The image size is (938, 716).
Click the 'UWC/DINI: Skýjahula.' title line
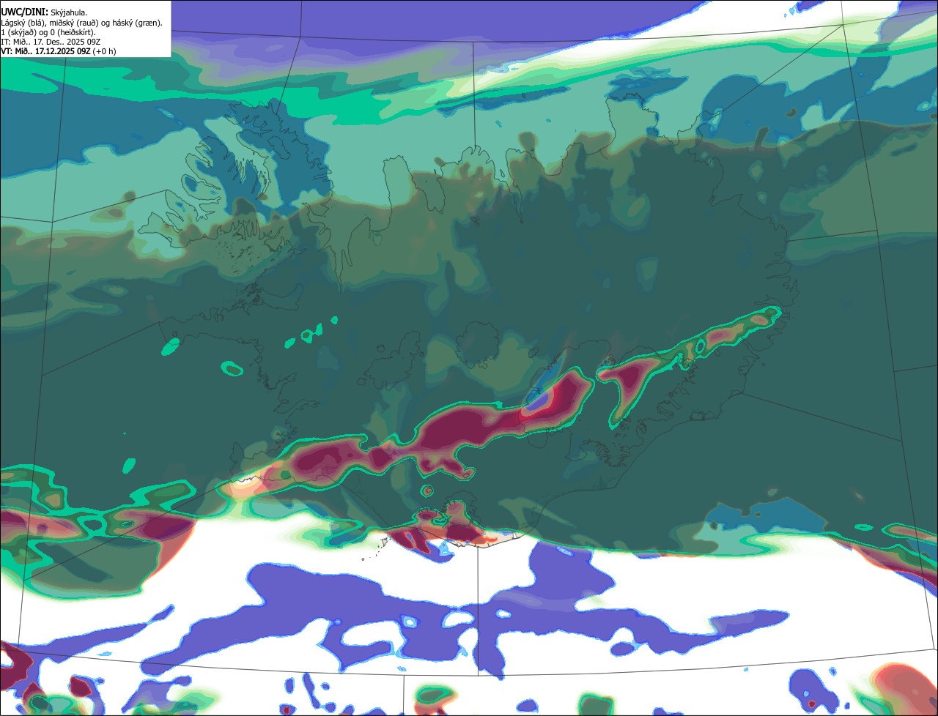tap(44, 12)
